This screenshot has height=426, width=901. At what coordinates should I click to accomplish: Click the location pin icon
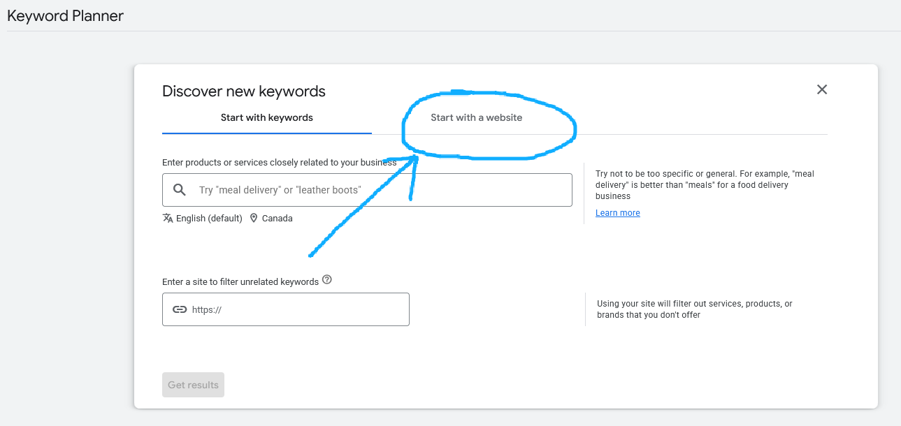254,218
